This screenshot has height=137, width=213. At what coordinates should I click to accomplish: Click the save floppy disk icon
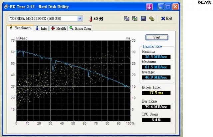(143, 19)
